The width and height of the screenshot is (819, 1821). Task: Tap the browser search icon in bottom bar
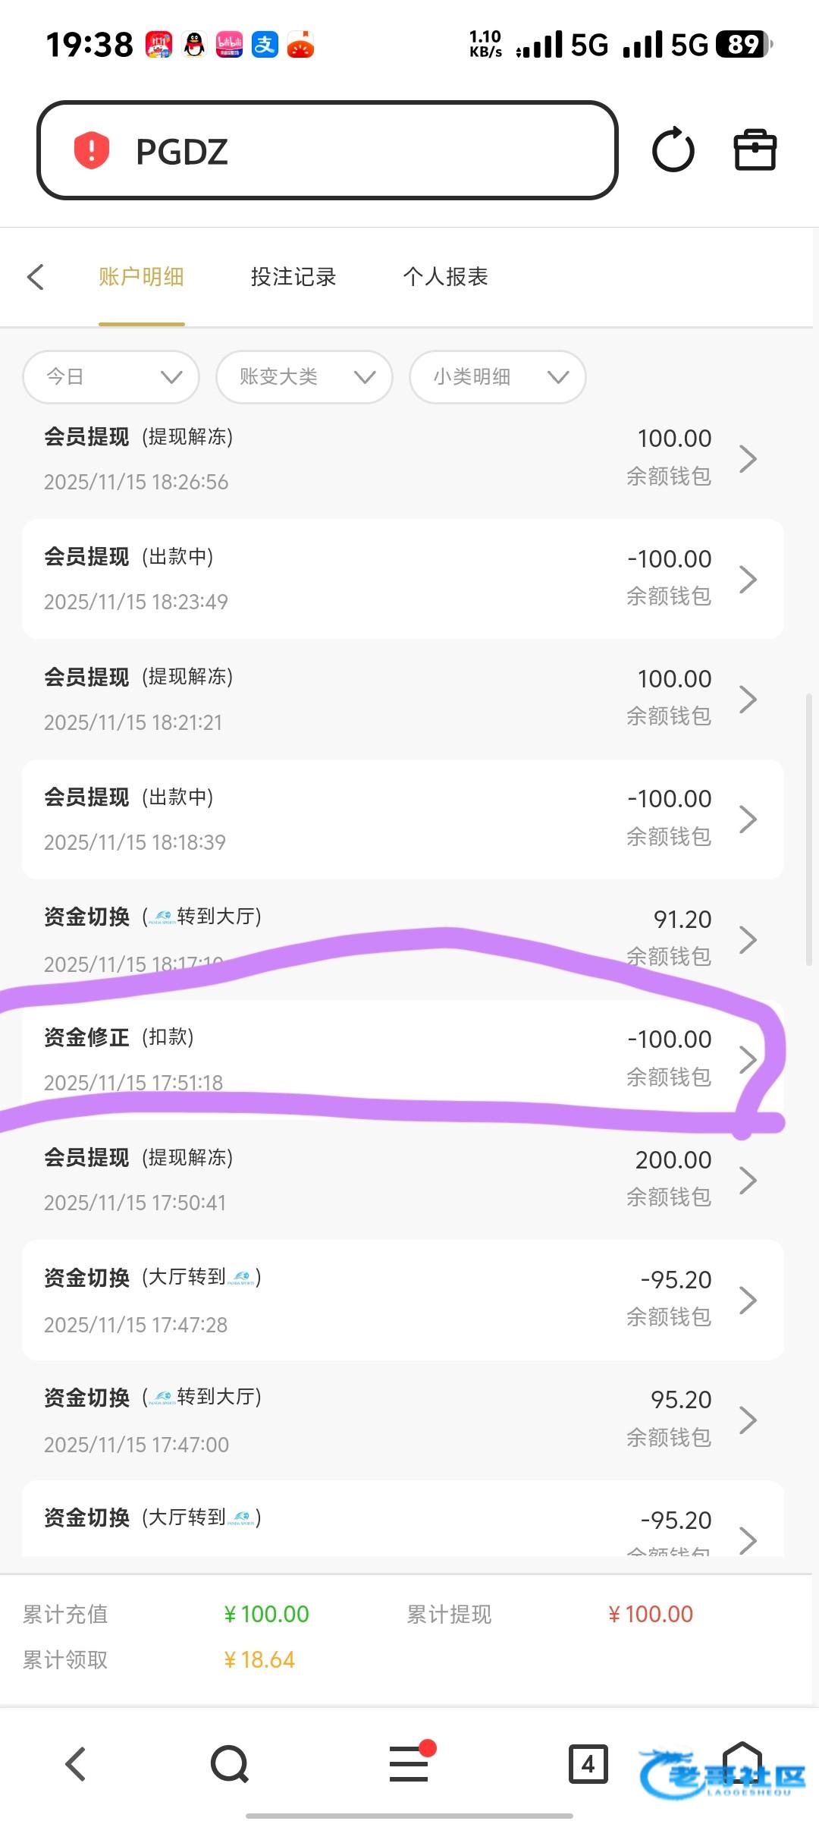pos(230,1763)
